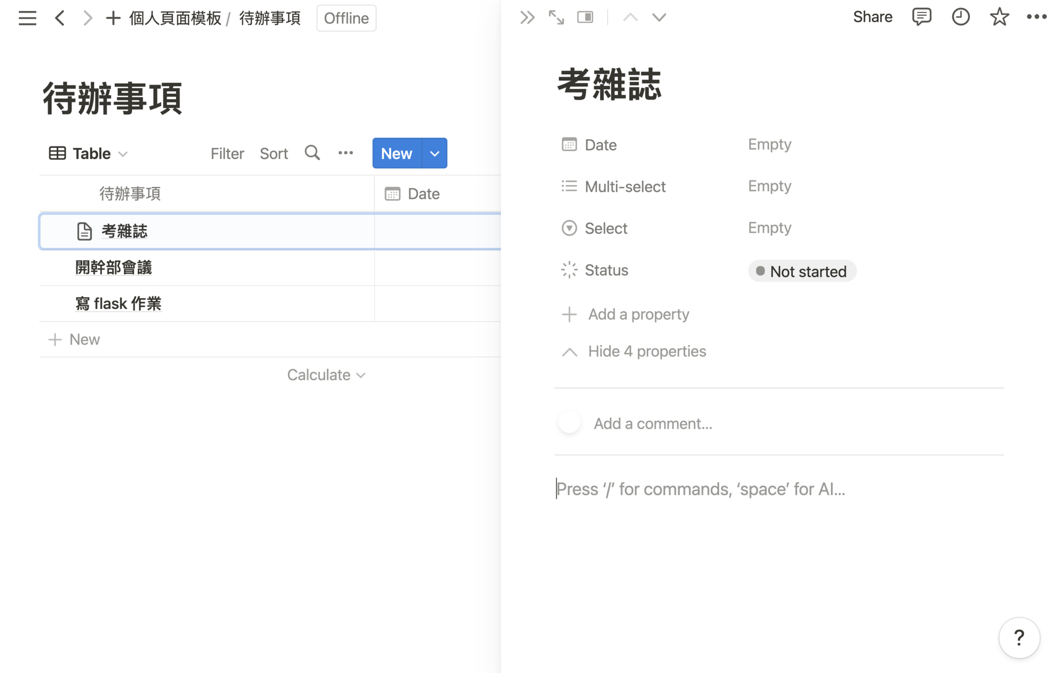This screenshot has height=673, width=1057.
Task: Close the side peek panel
Action: click(x=527, y=17)
